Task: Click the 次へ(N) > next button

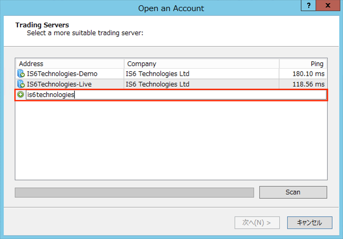Action: (x=257, y=223)
